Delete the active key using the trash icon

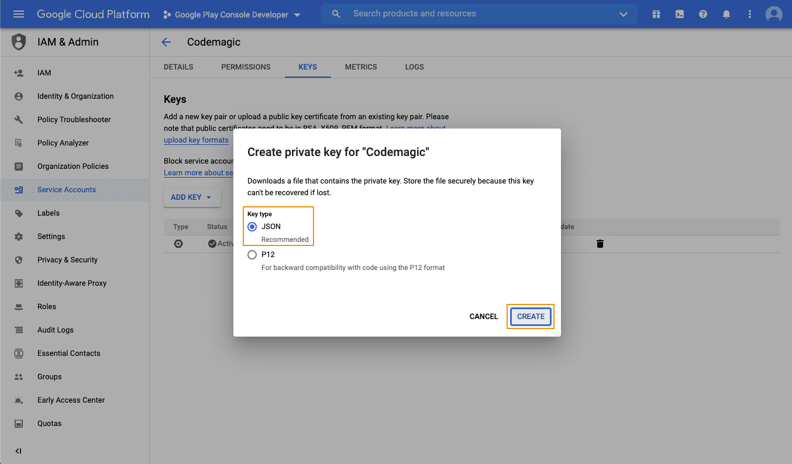600,244
